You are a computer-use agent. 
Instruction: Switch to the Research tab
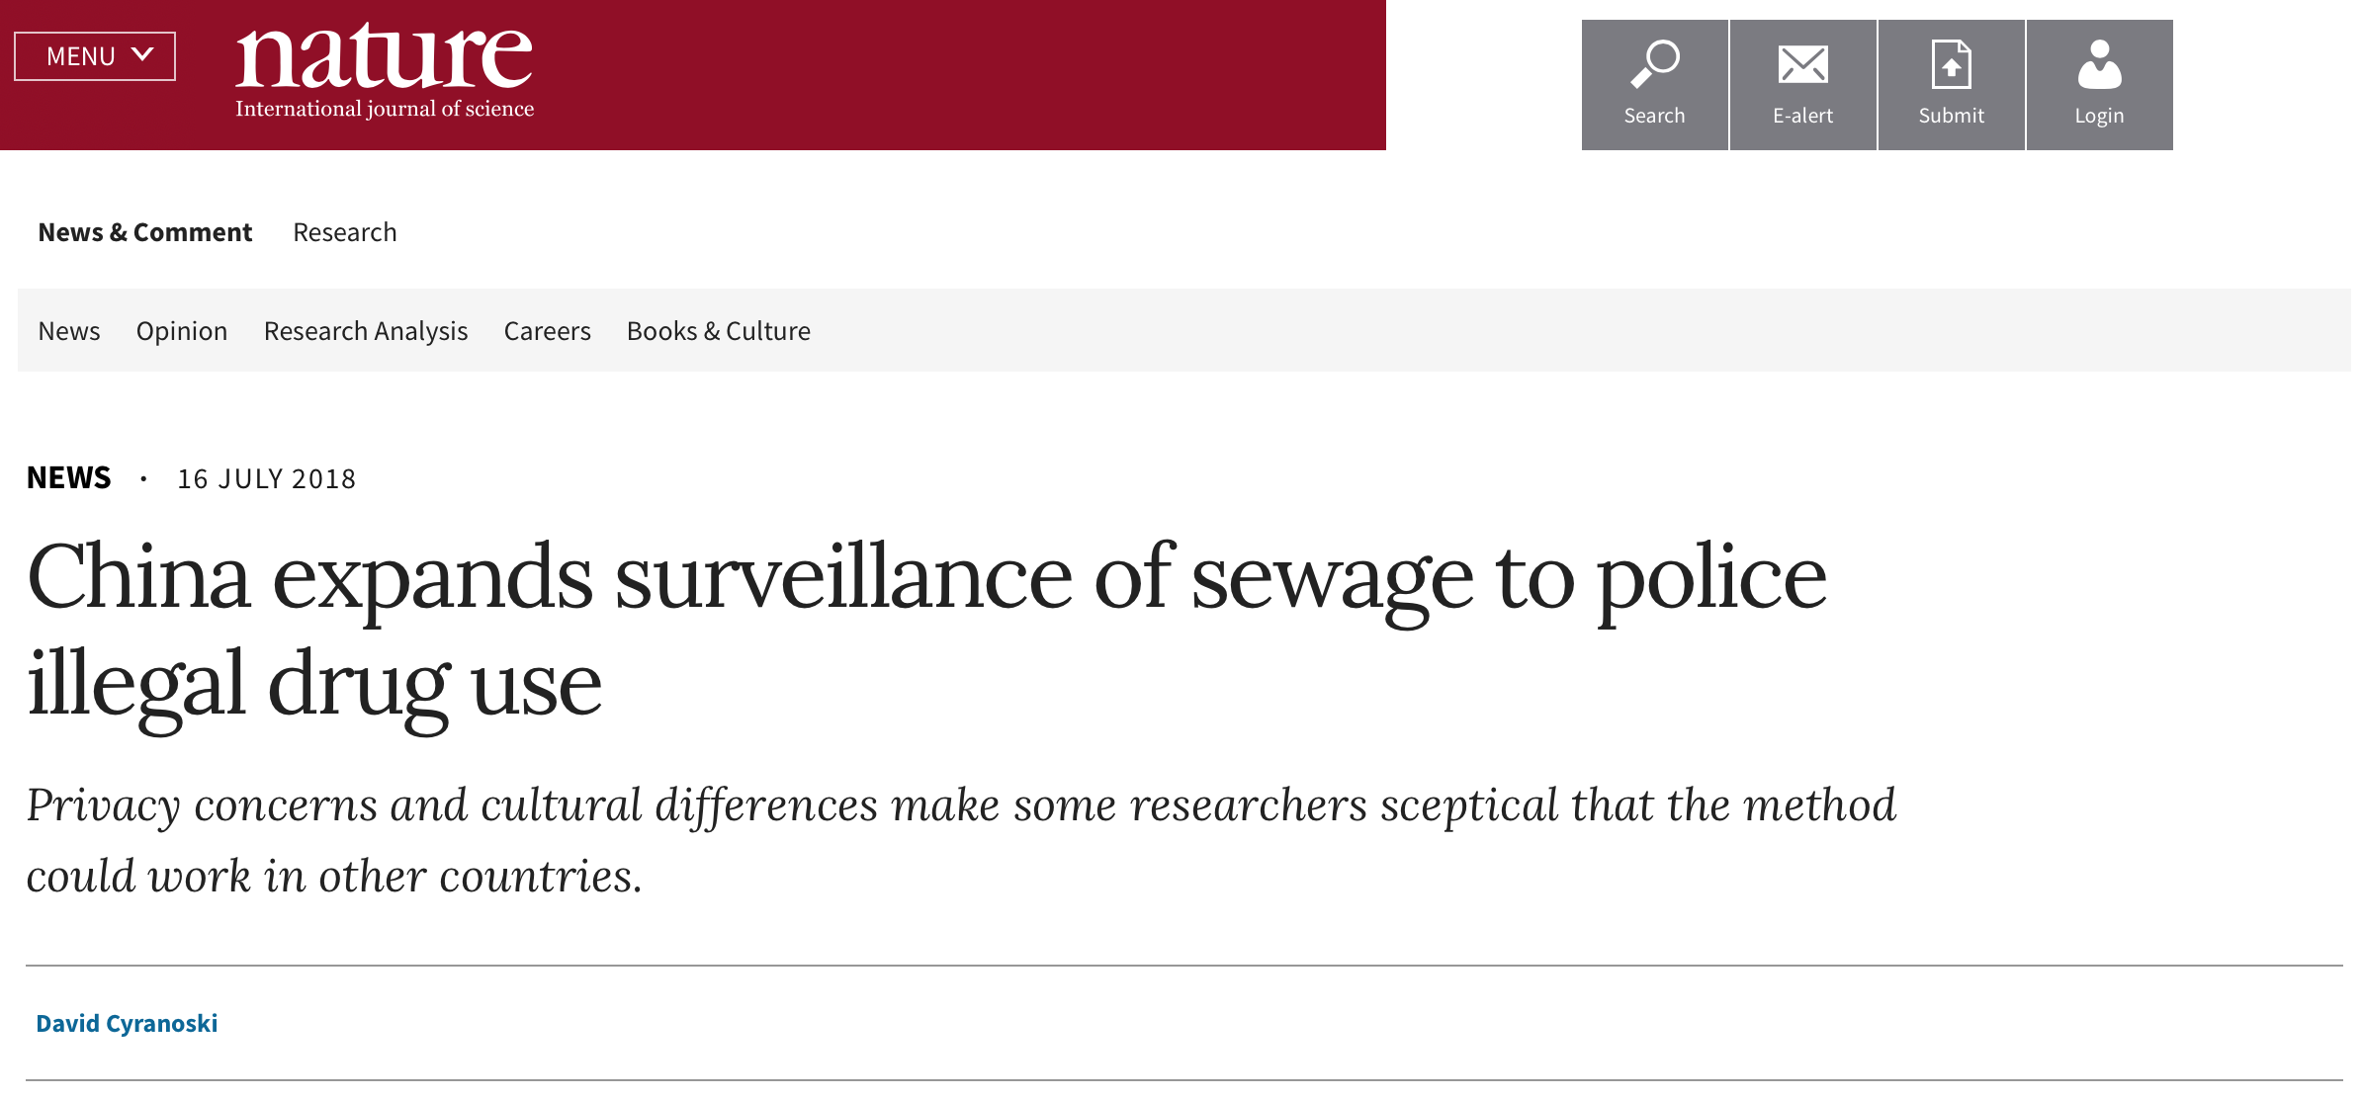point(344,232)
